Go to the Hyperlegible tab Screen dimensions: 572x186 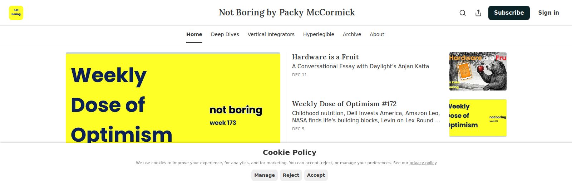[x=319, y=34]
